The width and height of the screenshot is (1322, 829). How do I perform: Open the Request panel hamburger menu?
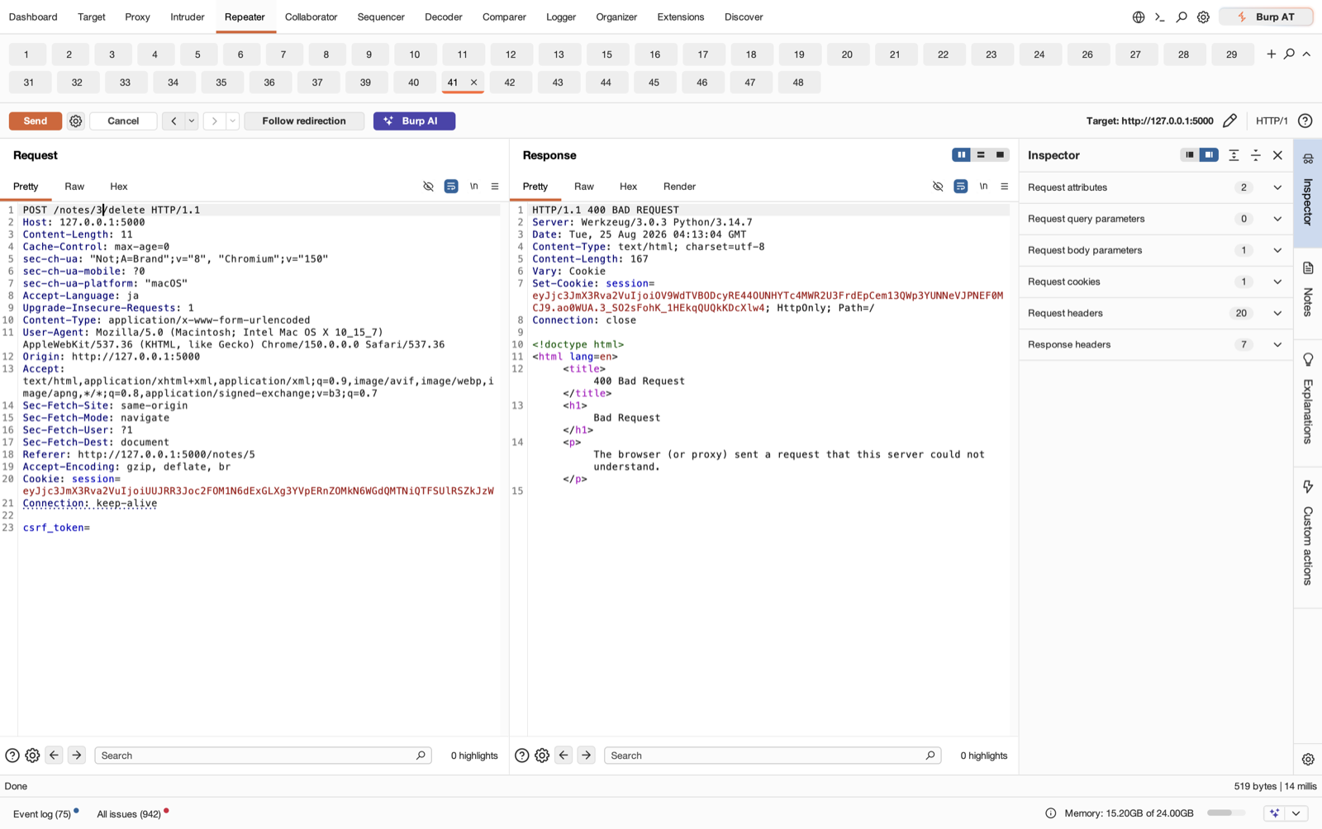pyautogui.click(x=495, y=187)
